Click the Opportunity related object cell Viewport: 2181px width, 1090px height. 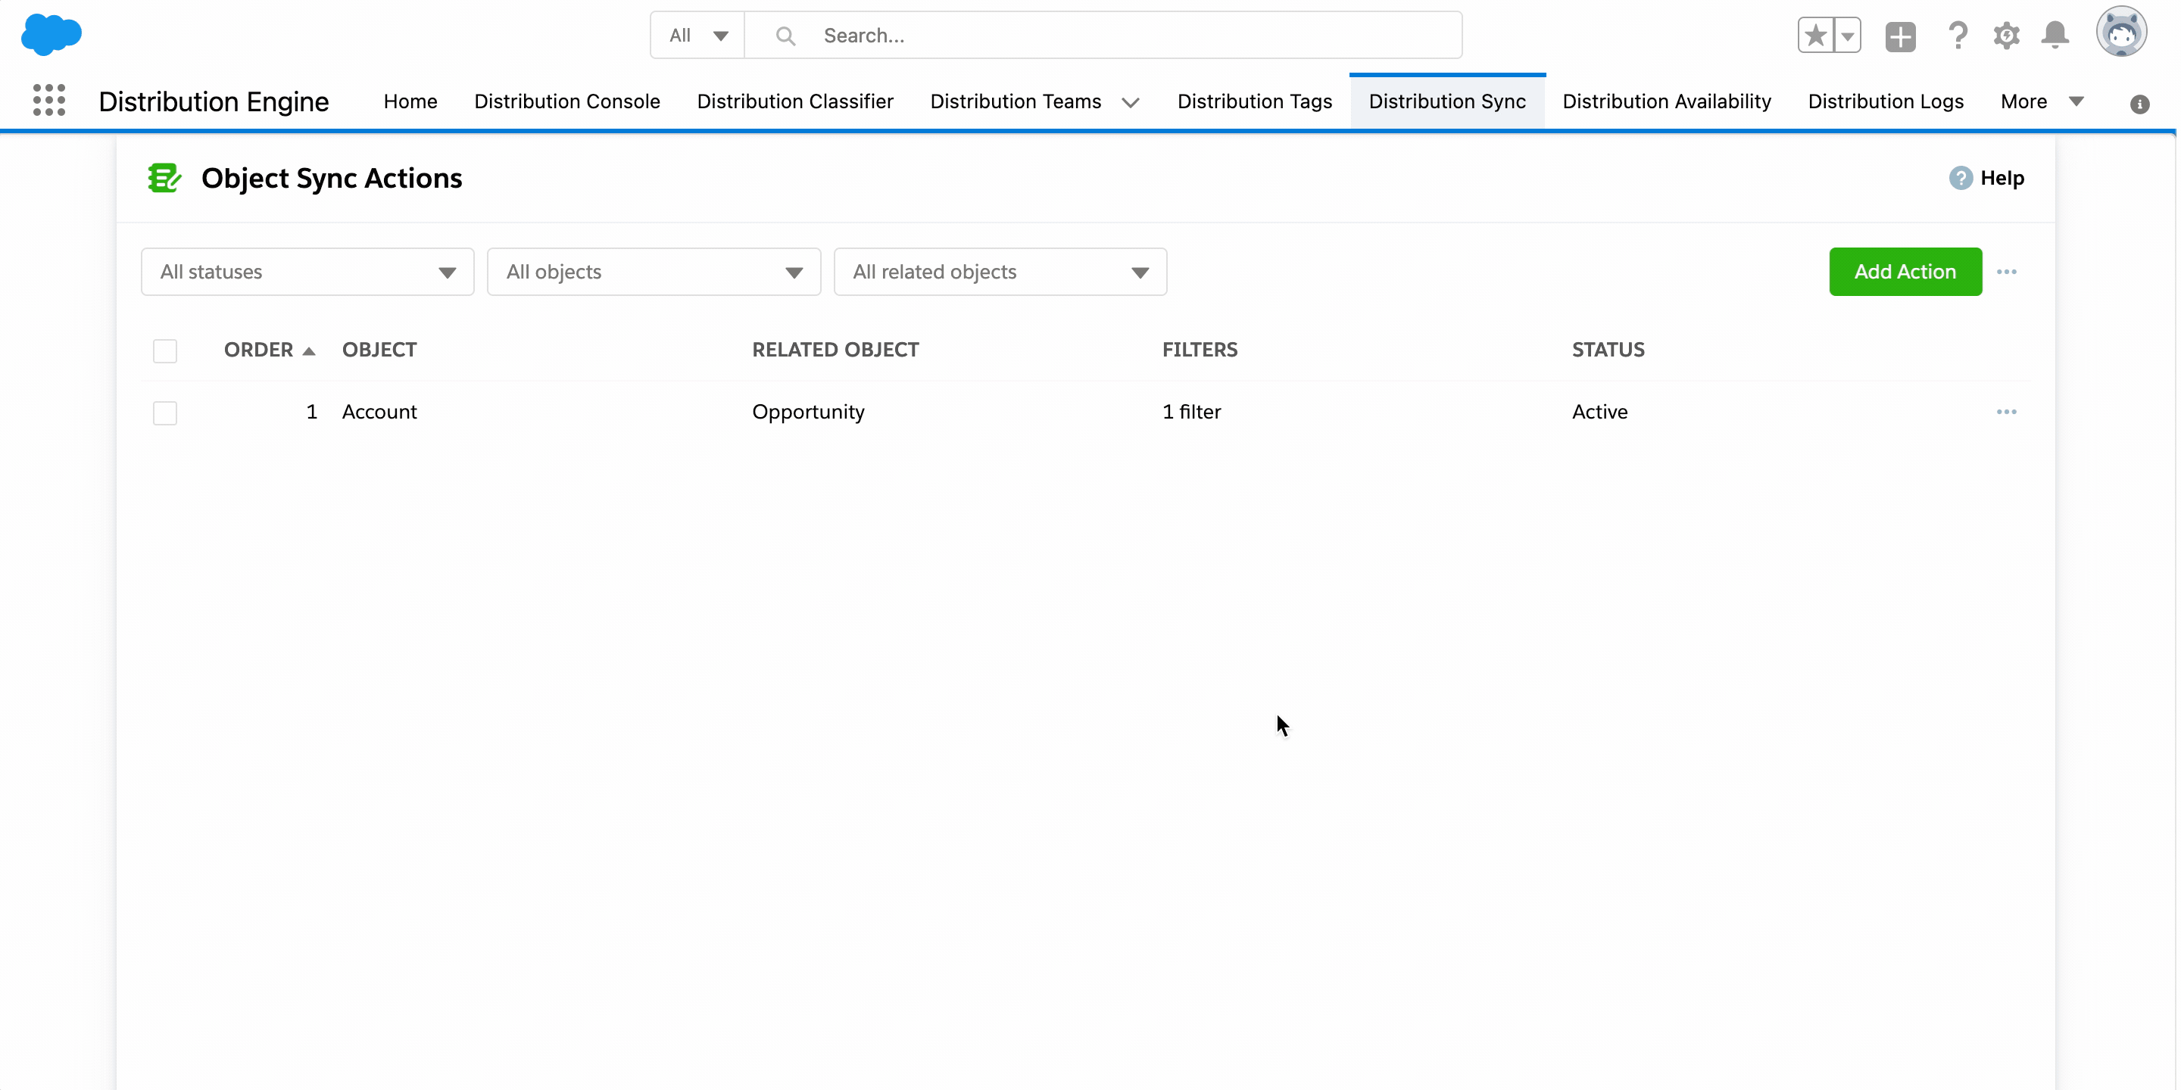[808, 411]
